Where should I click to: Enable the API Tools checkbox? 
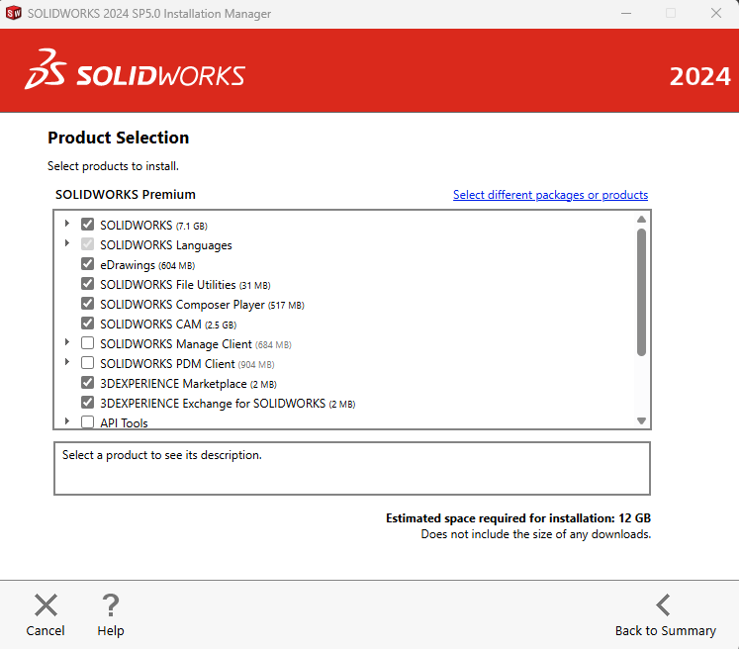pos(87,421)
